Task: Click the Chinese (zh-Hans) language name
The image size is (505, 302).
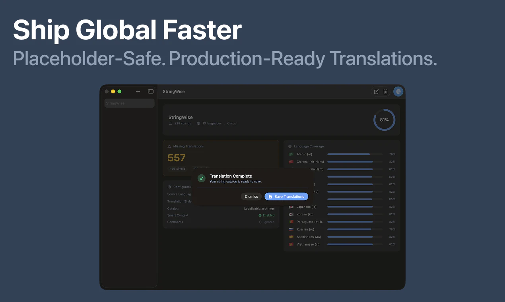Action: point(310,162)
